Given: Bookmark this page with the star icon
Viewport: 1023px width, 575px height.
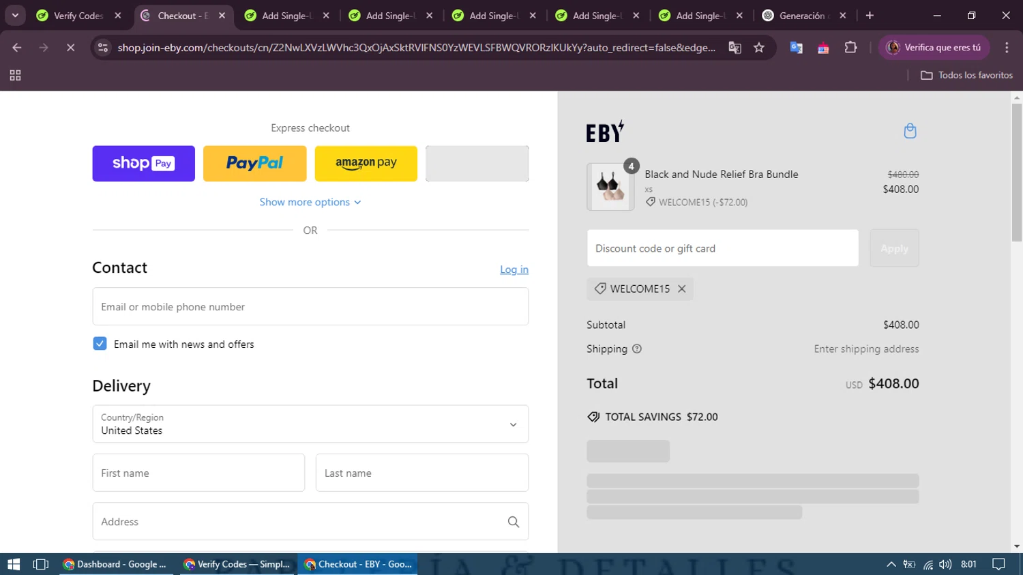Looking at the screenshot, I should pyautogui.click(x=759, y=47).
